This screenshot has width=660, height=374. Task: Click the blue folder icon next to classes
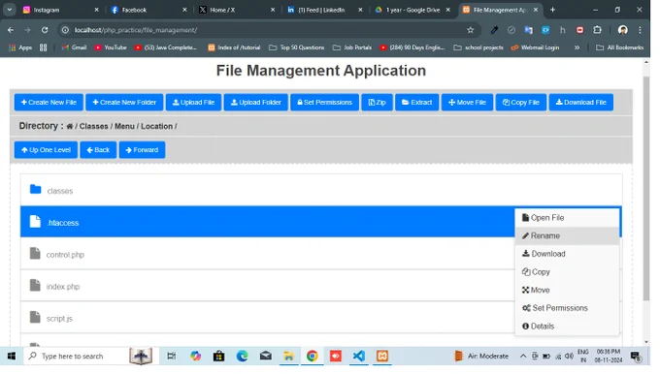[35, 190]
